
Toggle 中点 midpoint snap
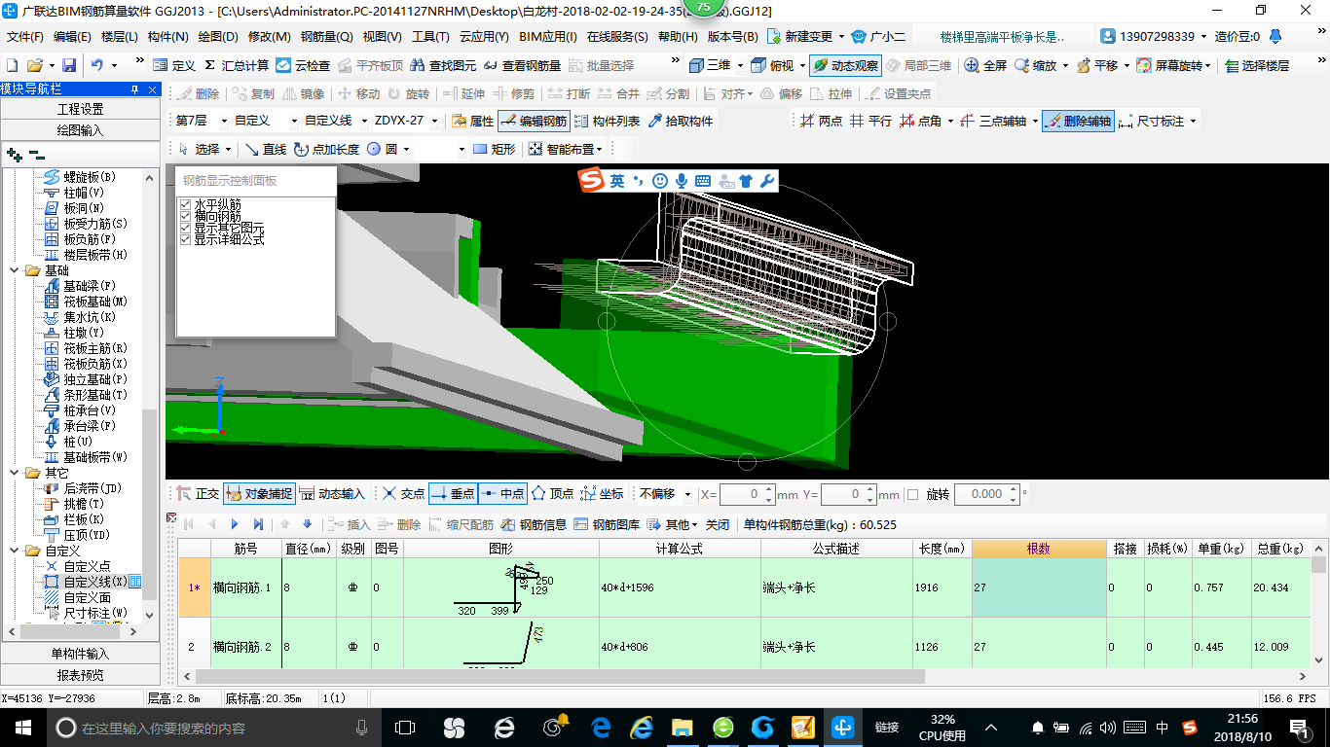coord(502,494)
